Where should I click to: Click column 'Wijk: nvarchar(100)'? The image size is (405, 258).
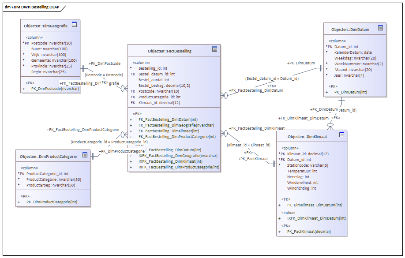tap(49, 55)
